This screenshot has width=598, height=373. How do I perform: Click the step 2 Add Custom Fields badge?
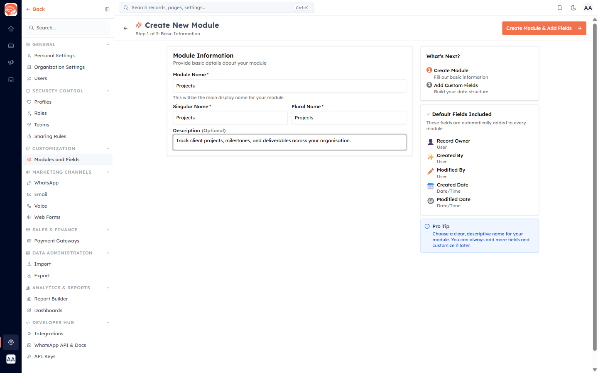point(429,85)
